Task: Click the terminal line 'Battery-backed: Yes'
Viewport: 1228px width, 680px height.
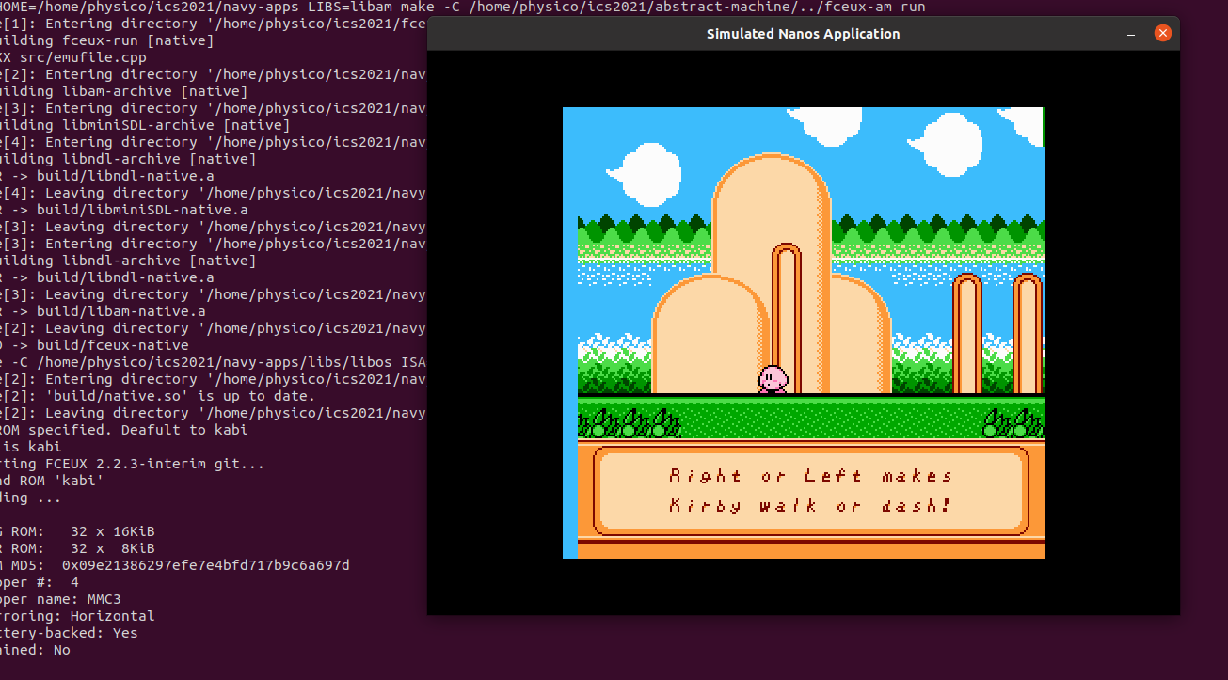Action: pyautogui.click(x=69, y=633)
